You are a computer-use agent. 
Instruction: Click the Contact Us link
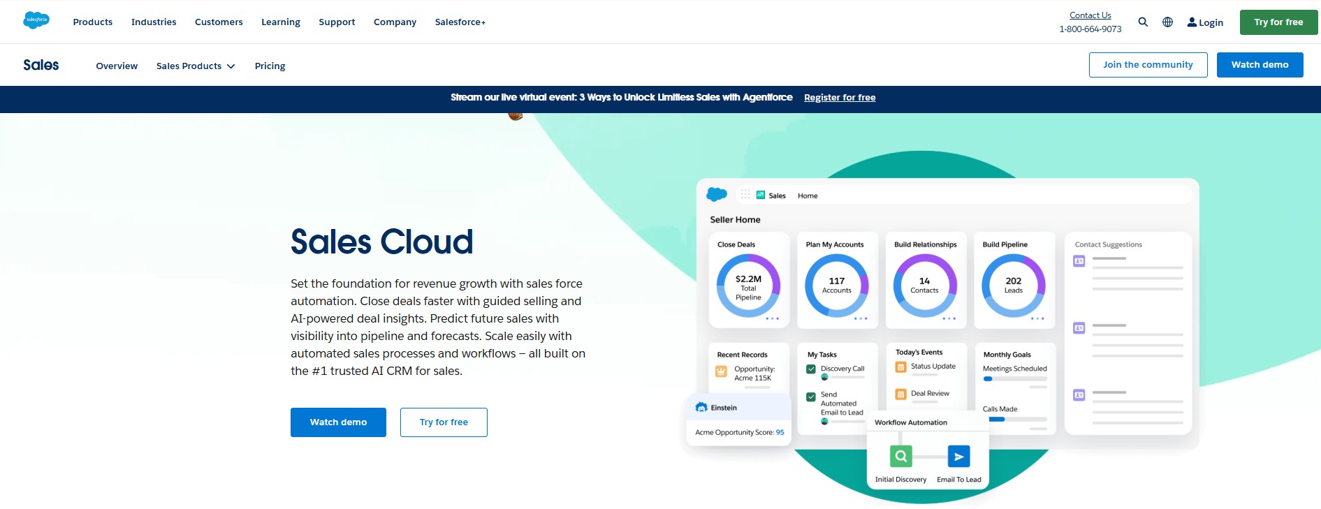(x=1090, y=15)
